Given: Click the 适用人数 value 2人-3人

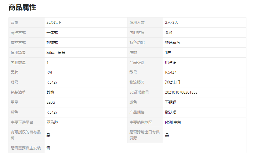Looking at the screenshot, I should [x=172, y=23].
